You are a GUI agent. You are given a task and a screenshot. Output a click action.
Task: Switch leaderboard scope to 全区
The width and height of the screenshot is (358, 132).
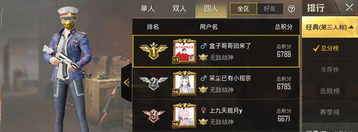243,9
